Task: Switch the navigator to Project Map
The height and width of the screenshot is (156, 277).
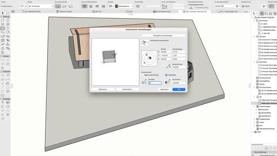Action: (x=262, y=13)
